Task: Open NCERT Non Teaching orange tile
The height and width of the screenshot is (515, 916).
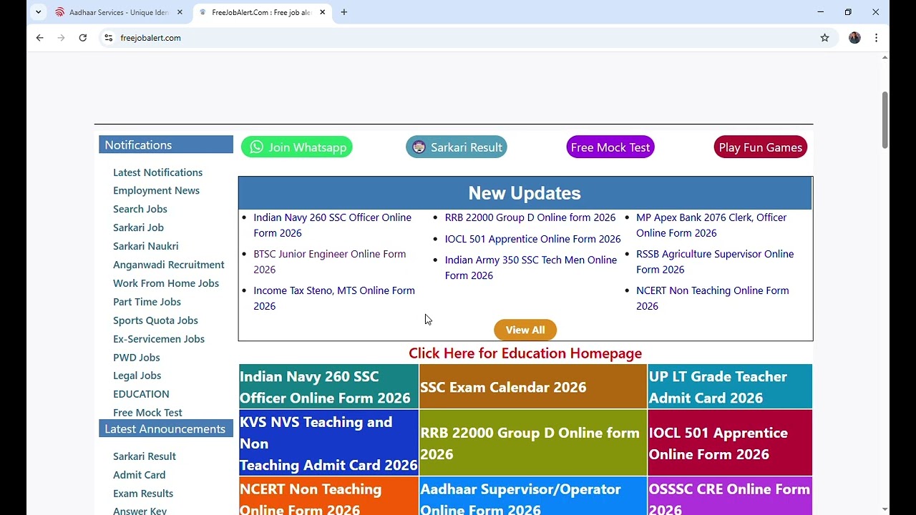Action: coord(328,496)
